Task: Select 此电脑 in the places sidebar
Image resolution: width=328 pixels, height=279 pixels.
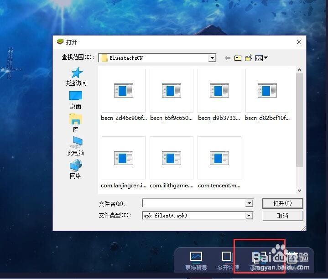Action: point(76,146)
